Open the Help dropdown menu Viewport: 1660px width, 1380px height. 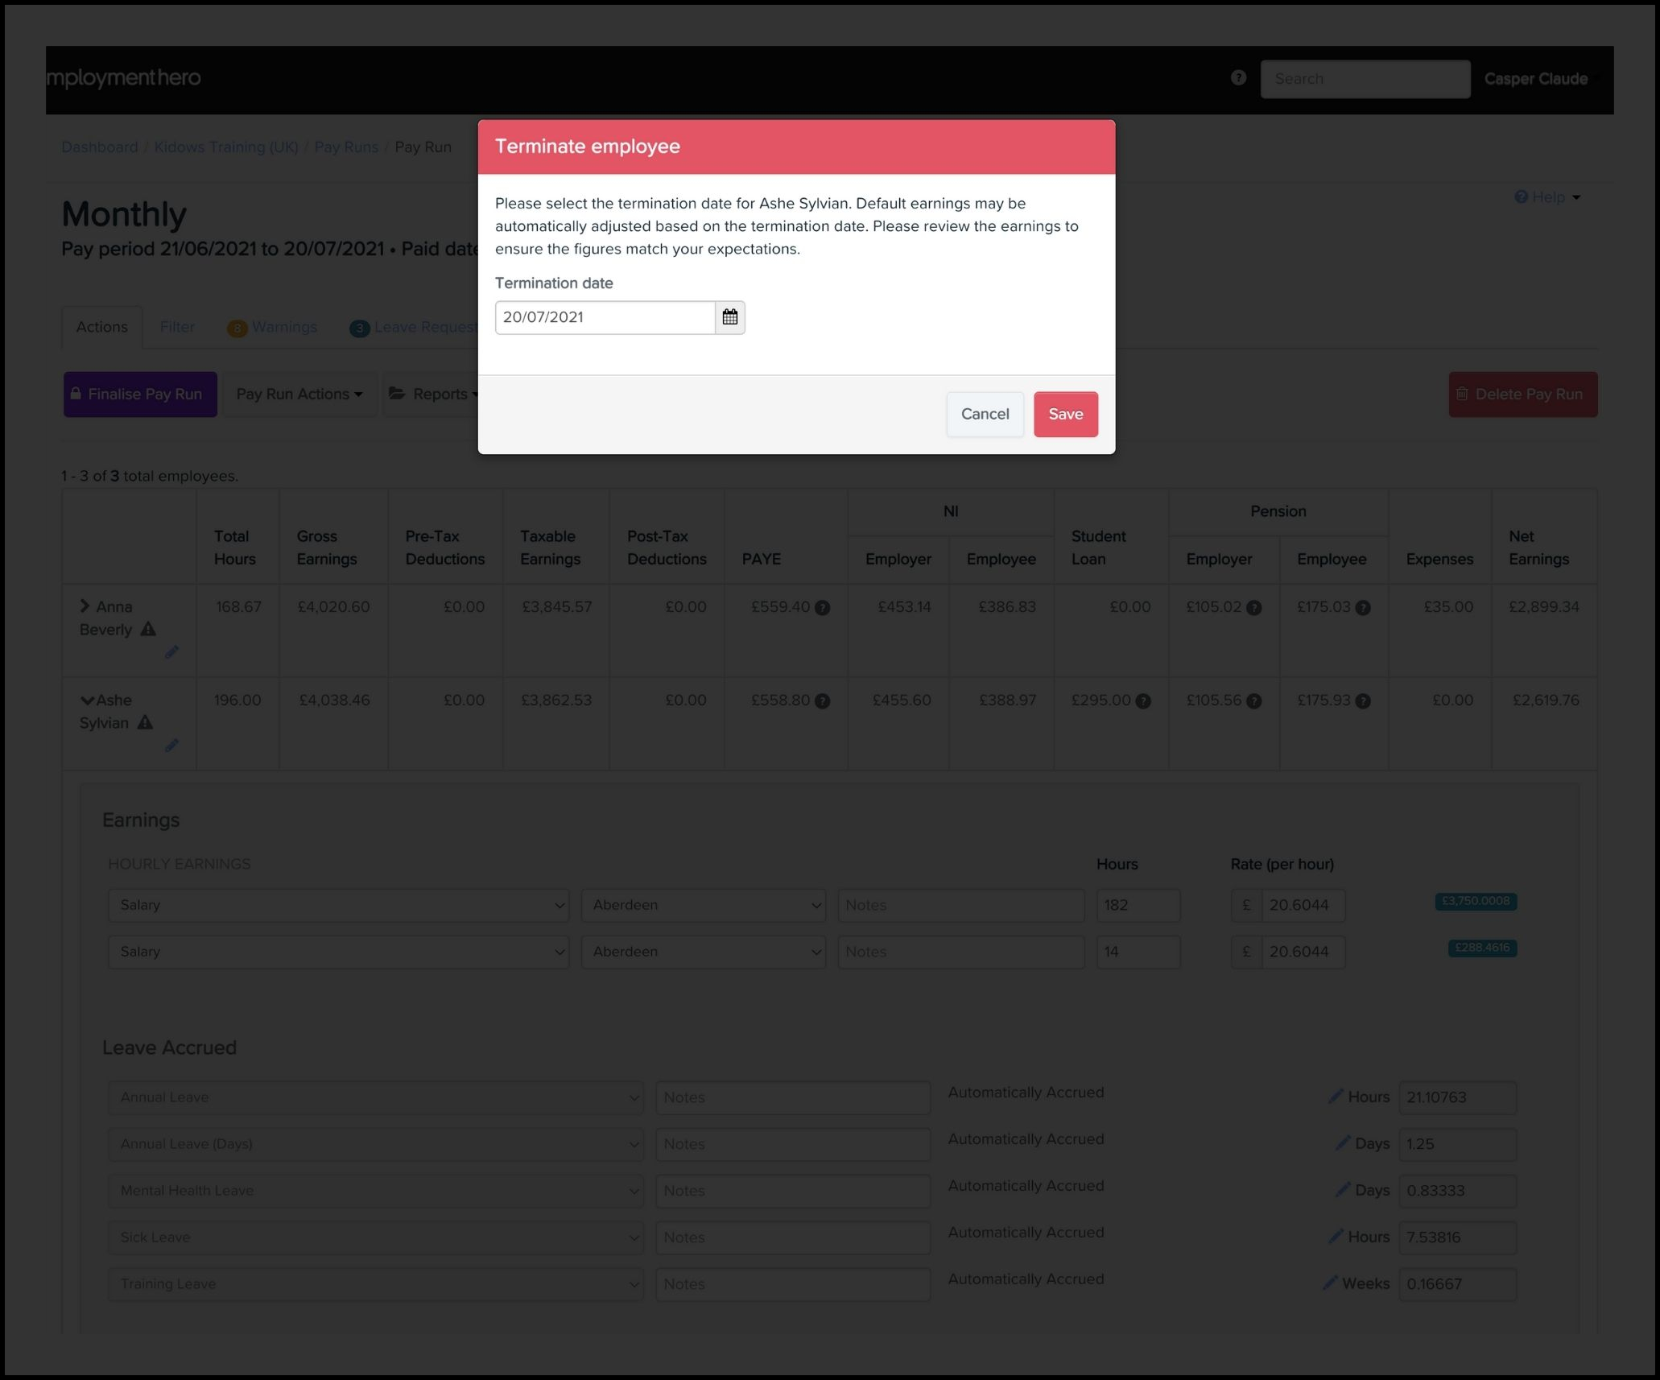1547,197
